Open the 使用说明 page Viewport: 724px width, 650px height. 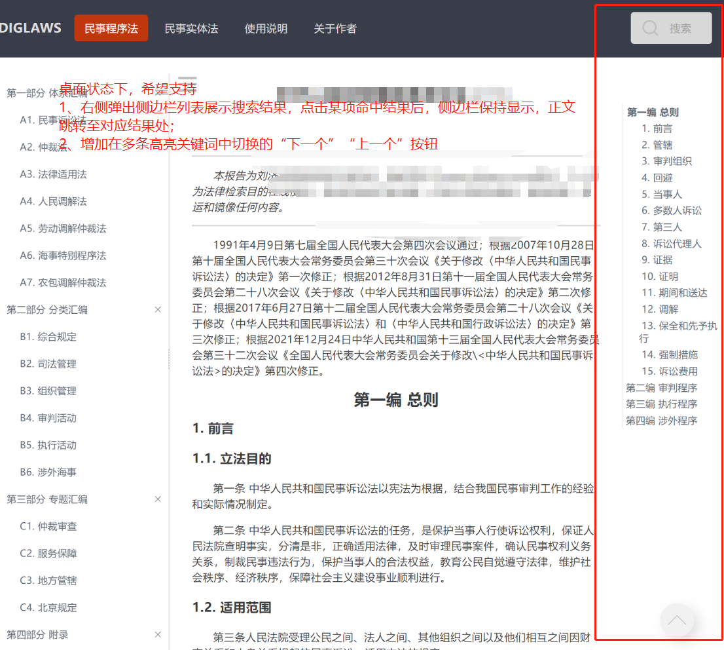[266, 29]
